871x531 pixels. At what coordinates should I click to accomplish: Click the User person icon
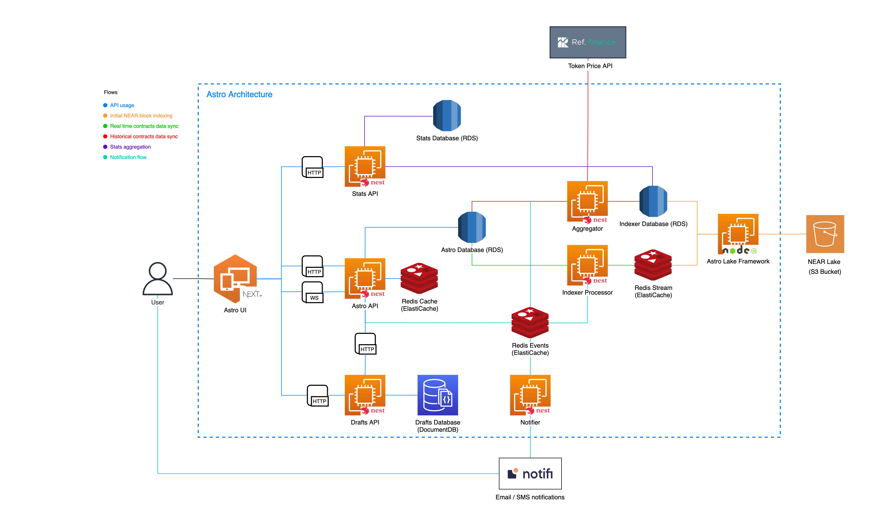coord(158,278)
